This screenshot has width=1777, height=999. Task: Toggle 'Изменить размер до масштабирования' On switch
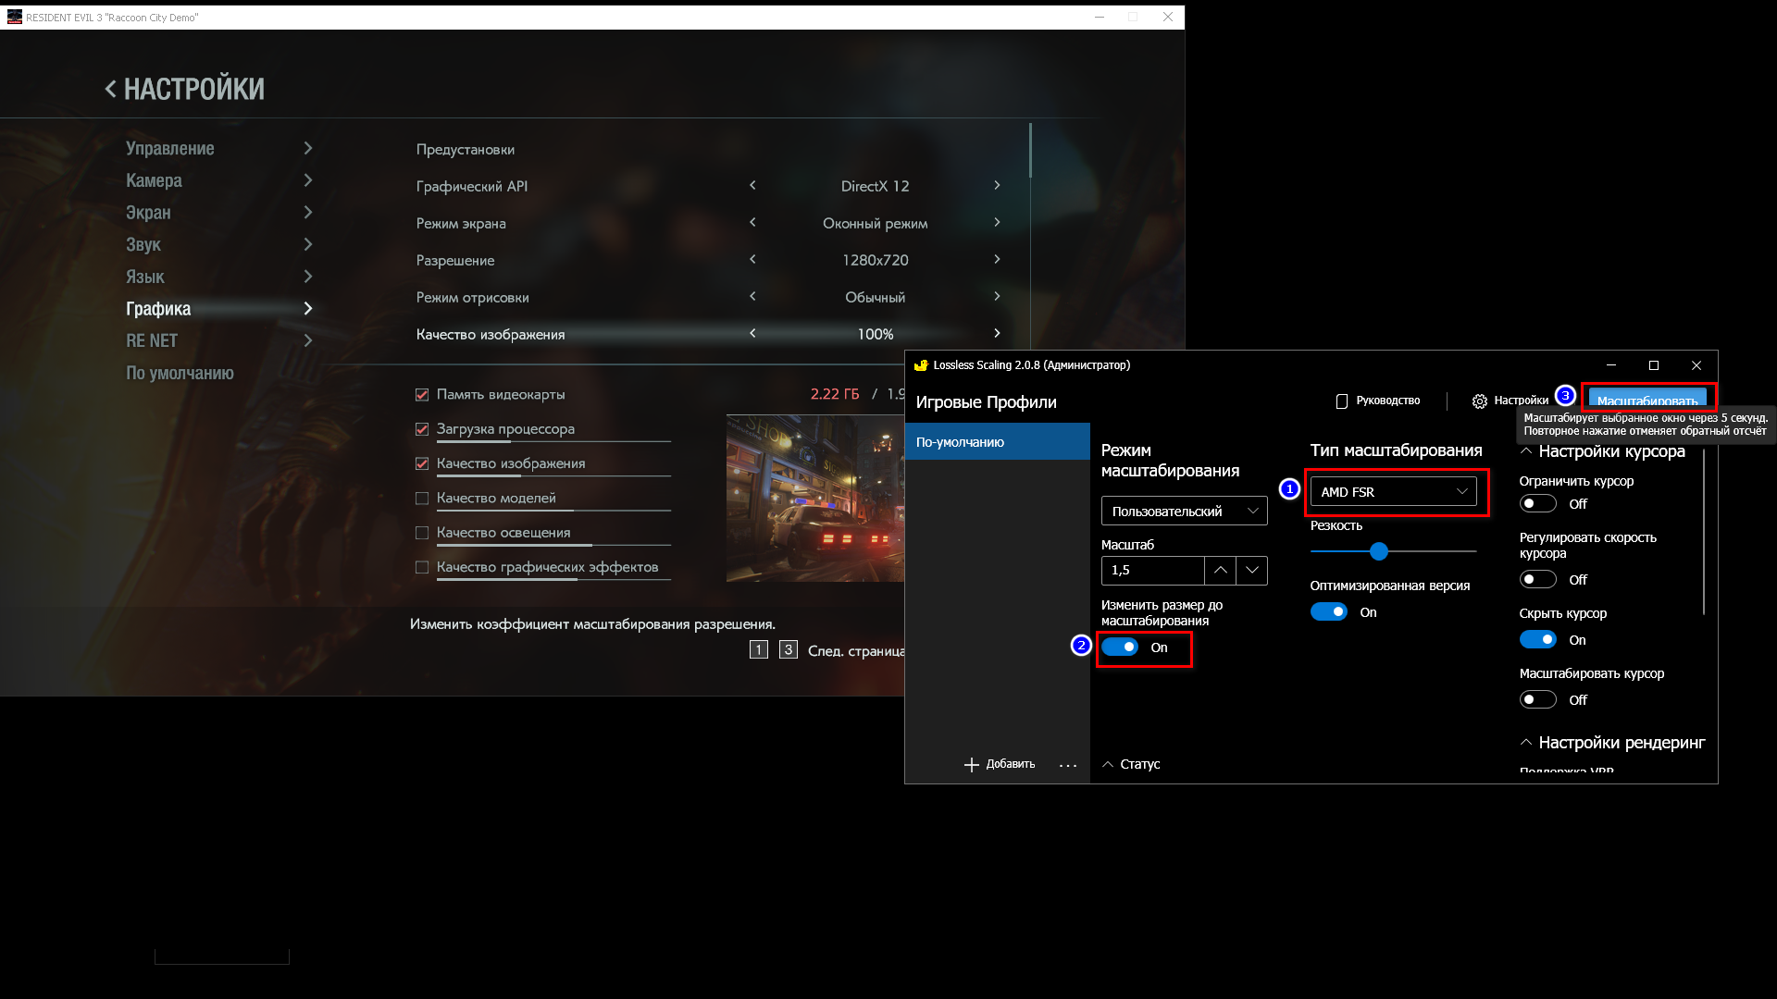click(x=1119, y=647)
